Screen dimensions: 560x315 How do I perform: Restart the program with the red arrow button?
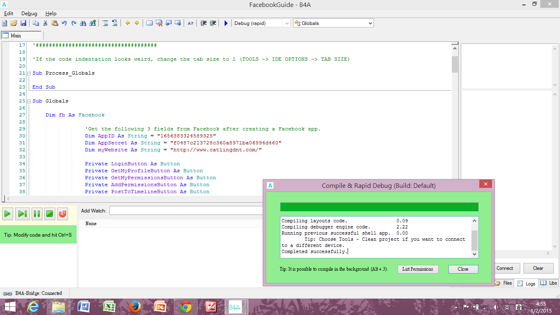pyautogui.click(x=62, y=213)
